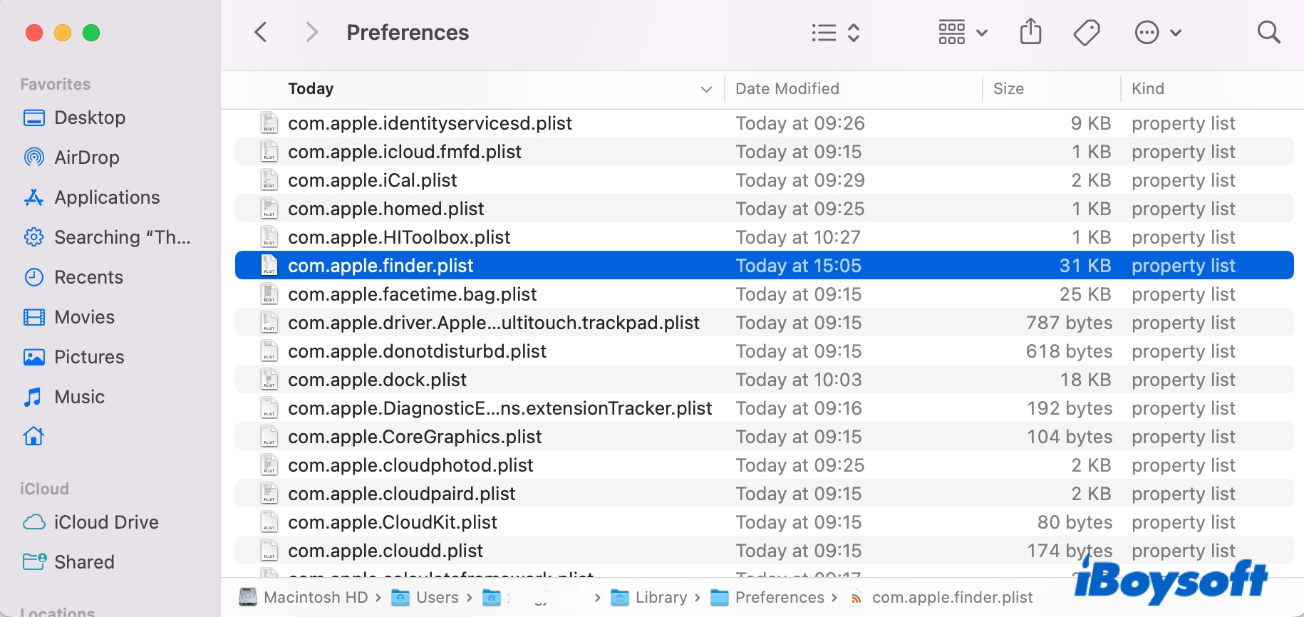The width and height of the screenshot is (1304, 617).
Task: Go back with the left chevron arrow
Action: point(261,32)
